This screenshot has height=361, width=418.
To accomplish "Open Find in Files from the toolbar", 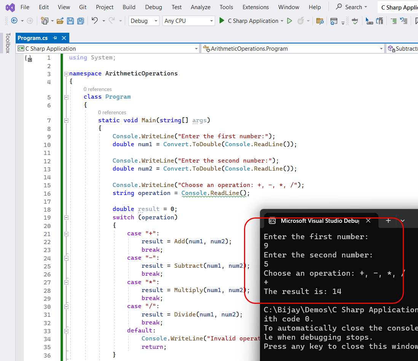I will 320,21.
